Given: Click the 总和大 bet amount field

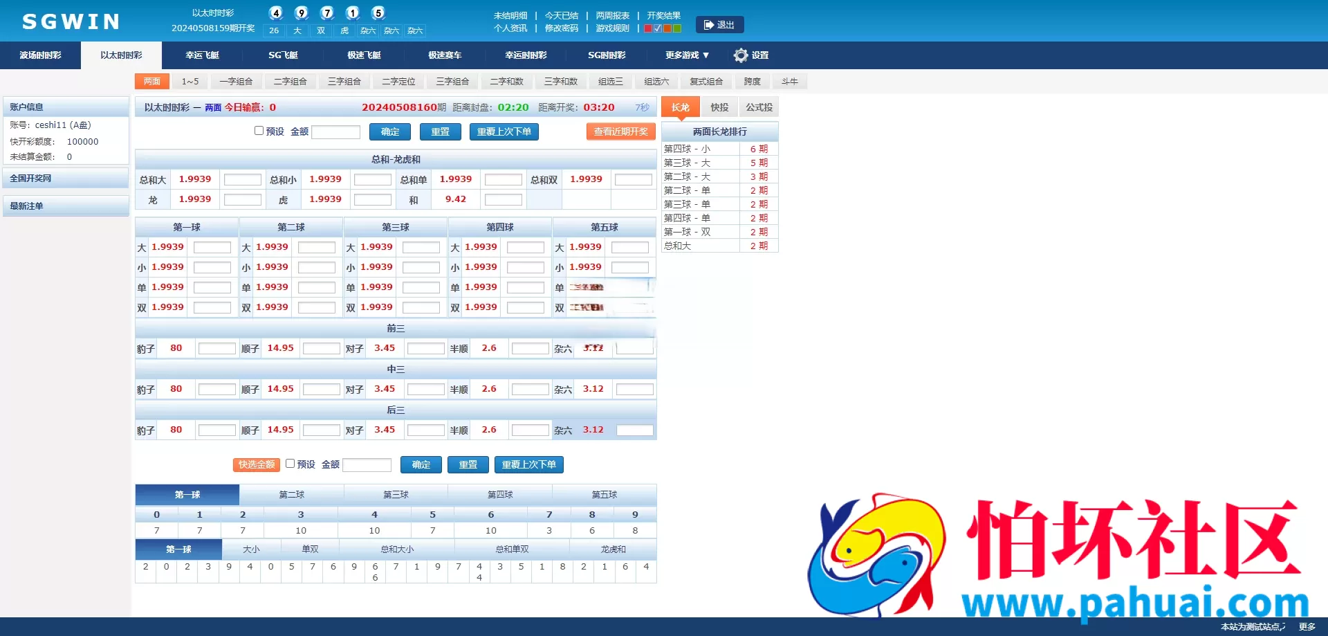Looking at the screenshot, I should (243, 180).
